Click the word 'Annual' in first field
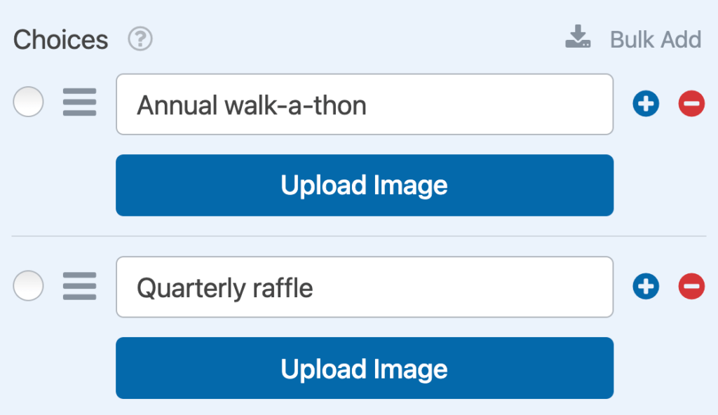The height and width of the screenshot is (415, 718). (177, 105)
